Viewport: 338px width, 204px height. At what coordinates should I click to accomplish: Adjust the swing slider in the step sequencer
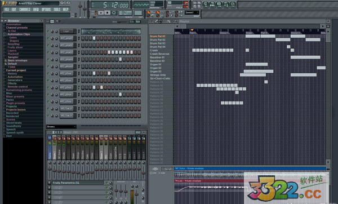pos(119,21)
